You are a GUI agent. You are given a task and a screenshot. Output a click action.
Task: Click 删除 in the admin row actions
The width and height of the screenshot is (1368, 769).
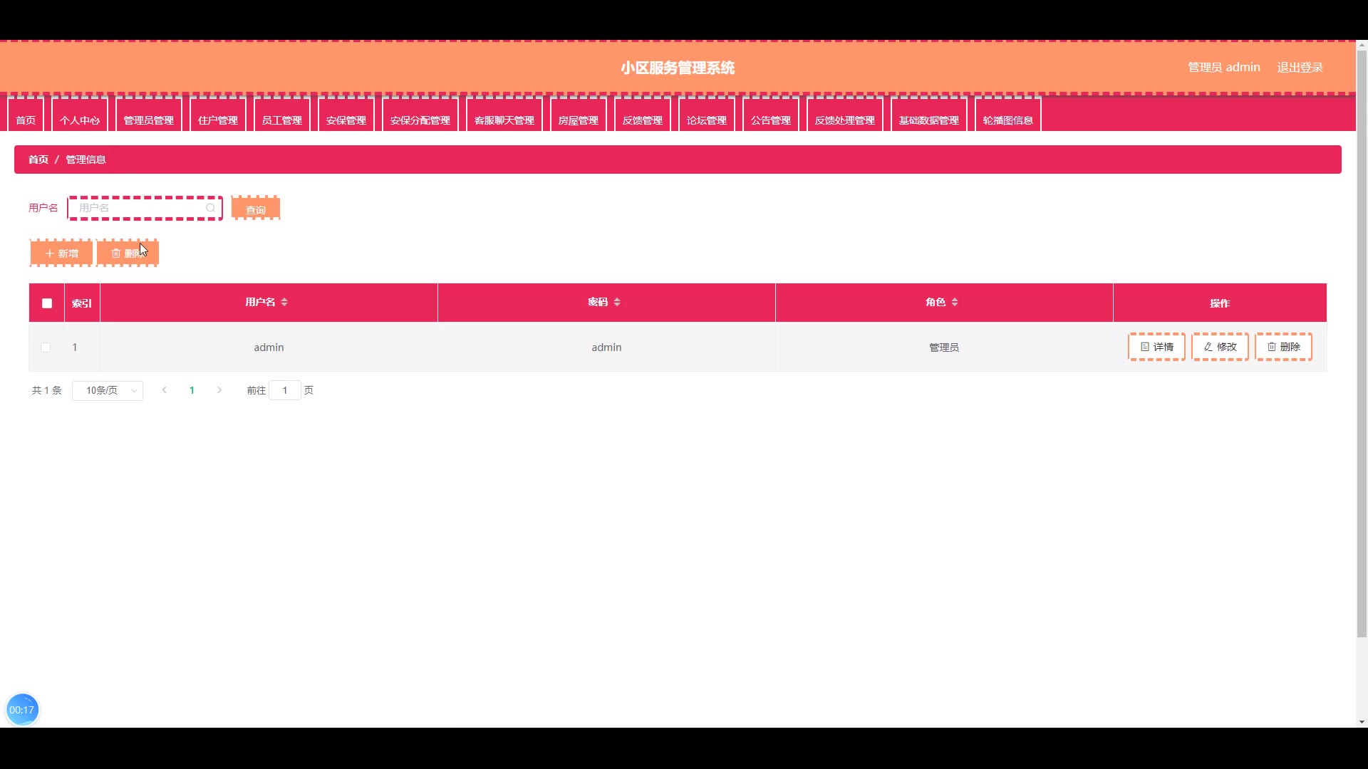pos(1283,347)
